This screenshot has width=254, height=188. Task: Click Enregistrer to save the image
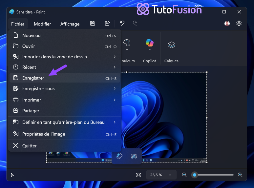65,78
